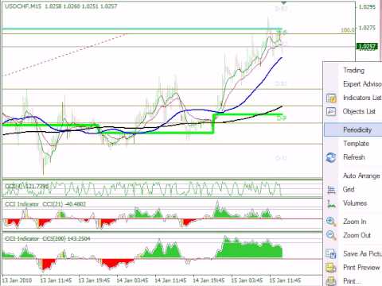Open the Template menu entry
This screenshot has height=286, width=382.
coord(356,144)
